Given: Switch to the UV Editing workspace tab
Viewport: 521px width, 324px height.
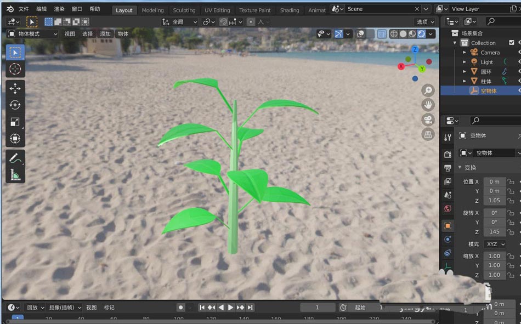Looking at the screenshot, I should point(217,10).
